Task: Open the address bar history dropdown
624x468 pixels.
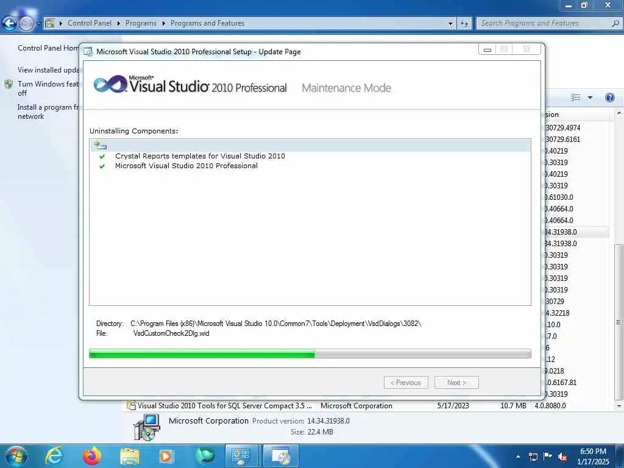Action: coord(450,24)
